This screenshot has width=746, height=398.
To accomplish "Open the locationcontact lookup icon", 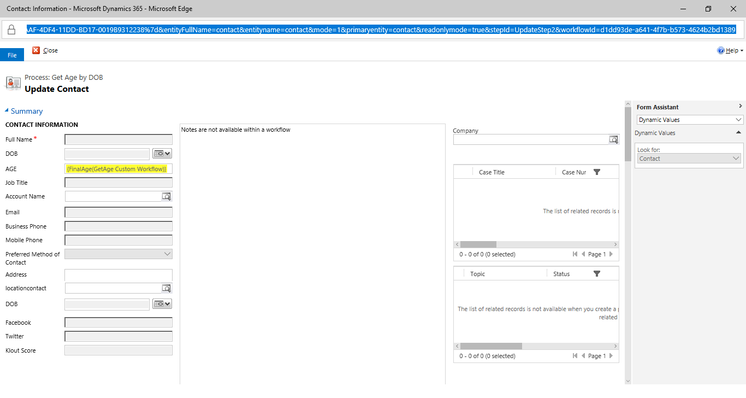I will (167, 288).
